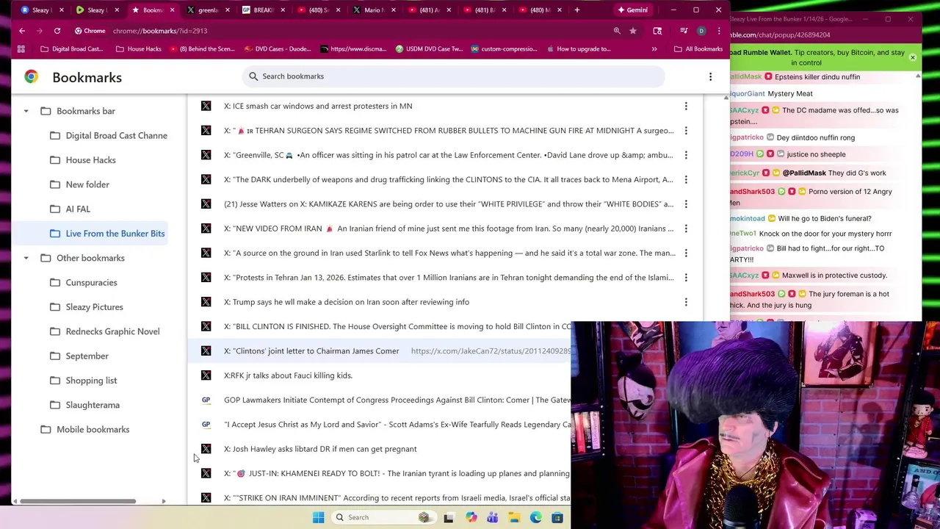Close the Bookmarks tab
The height and width of the screenshot is (529, 940).
[x=172, y=10]
